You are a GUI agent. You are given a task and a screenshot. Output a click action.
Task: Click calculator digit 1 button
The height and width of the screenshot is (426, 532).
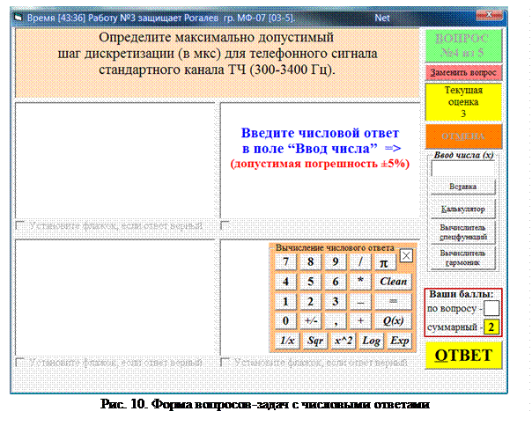tap(285, 301)
